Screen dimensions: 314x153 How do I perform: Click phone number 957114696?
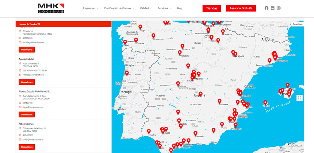(27, 38)
